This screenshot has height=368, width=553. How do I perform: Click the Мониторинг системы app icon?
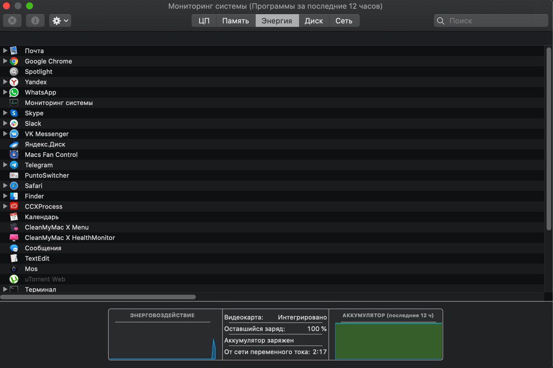pos(14,103)
